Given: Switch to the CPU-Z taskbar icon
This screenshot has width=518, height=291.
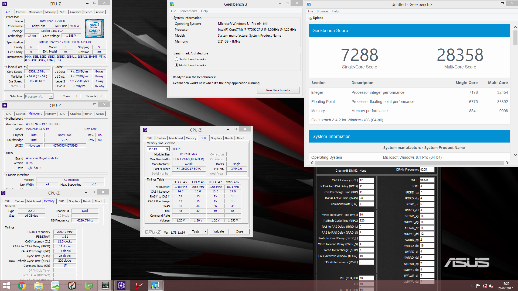Looking at the screenshot, I should 121,286.
